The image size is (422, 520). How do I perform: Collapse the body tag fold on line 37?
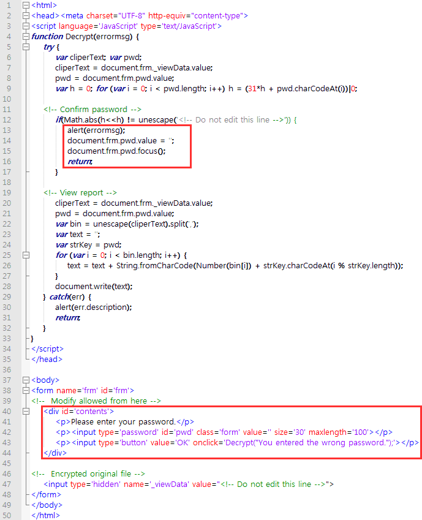pyautogui.click(x=26, y=380)
